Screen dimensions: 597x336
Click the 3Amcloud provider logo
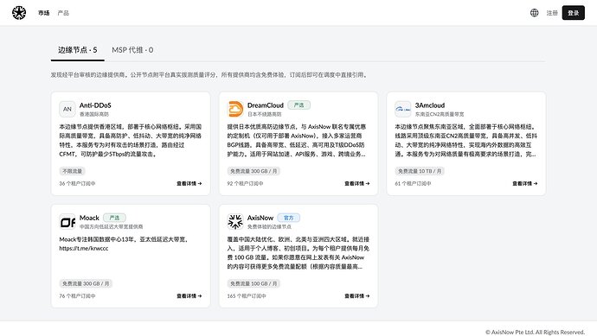click(403, 109)
